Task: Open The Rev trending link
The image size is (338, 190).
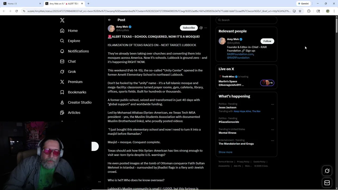Action: 256,111
